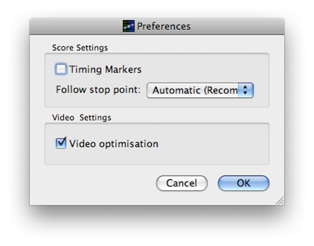The height and width of the screenshot is (246, 314).
Task: Enable the Timing Markers checkbox
Action: pyautogui.click(x=61, y=69)
